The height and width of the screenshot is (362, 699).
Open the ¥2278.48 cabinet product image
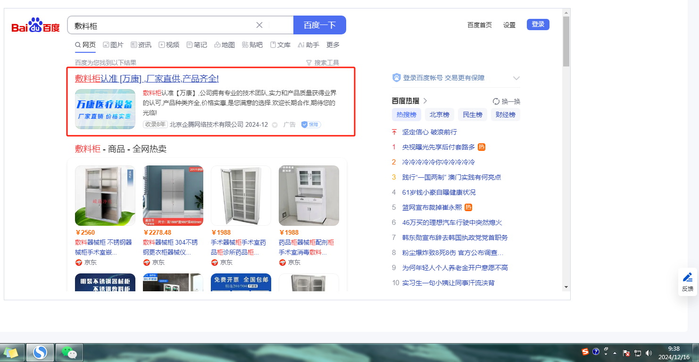click(x=173, y=196)
